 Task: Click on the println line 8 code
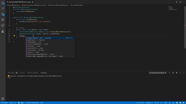pos(35,22)
